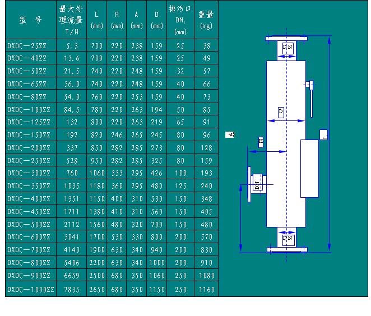Click the 7835 flow rate value
Image resolution: width=371 pixels, height=316 pixels.
coord(71,290)
